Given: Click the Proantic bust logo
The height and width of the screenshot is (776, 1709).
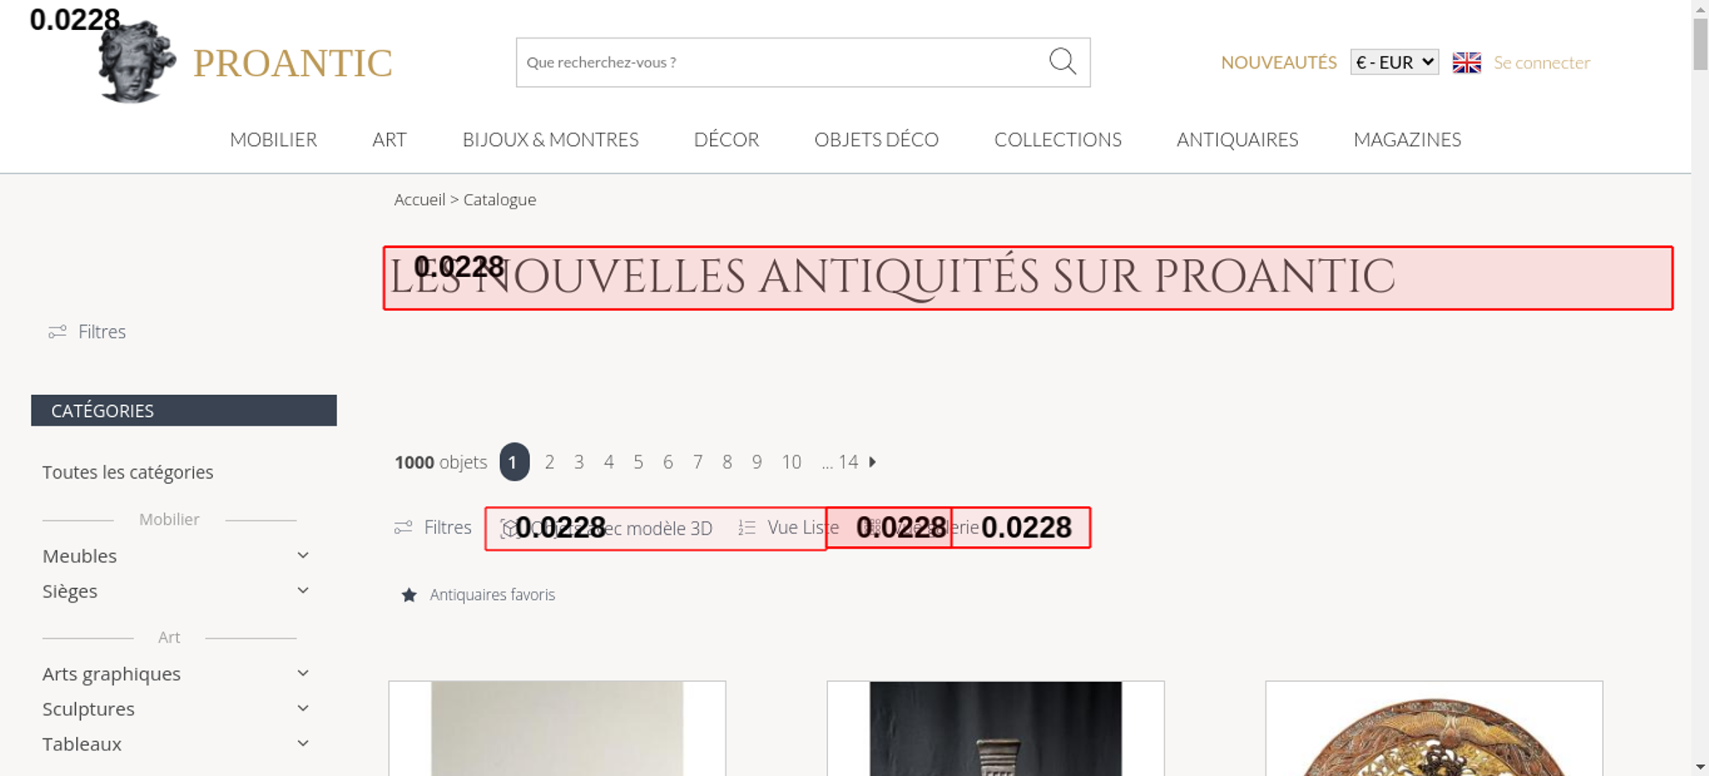Looking at the screenshot, I should click(137, 62).
